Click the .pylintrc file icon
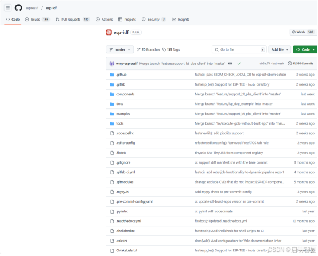318x256 pixels. click(x=112, y=211)
